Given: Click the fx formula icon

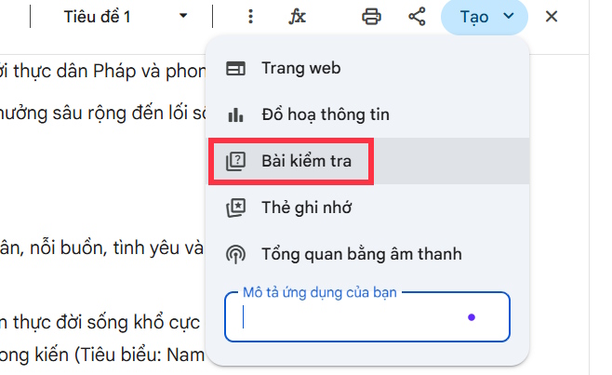Looking at the screenshot, I should click(298, 17).
